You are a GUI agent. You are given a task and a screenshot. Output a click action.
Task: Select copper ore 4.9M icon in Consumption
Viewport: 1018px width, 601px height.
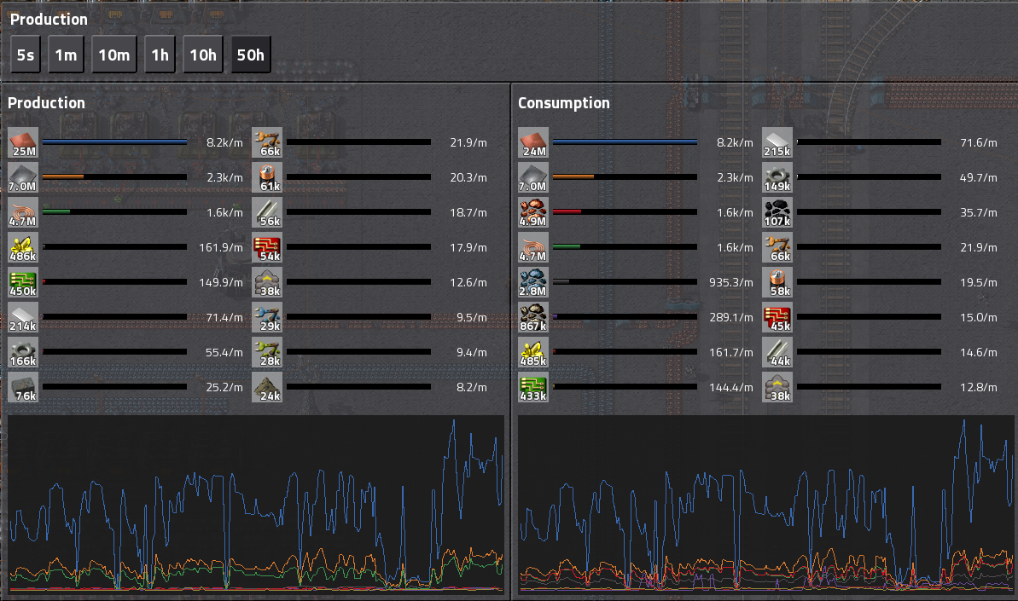click(x=533, y=212)
